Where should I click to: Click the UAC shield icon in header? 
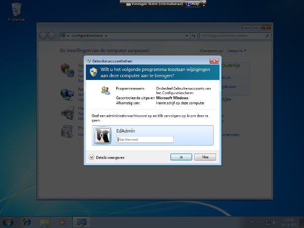click(x=93, y=72)
